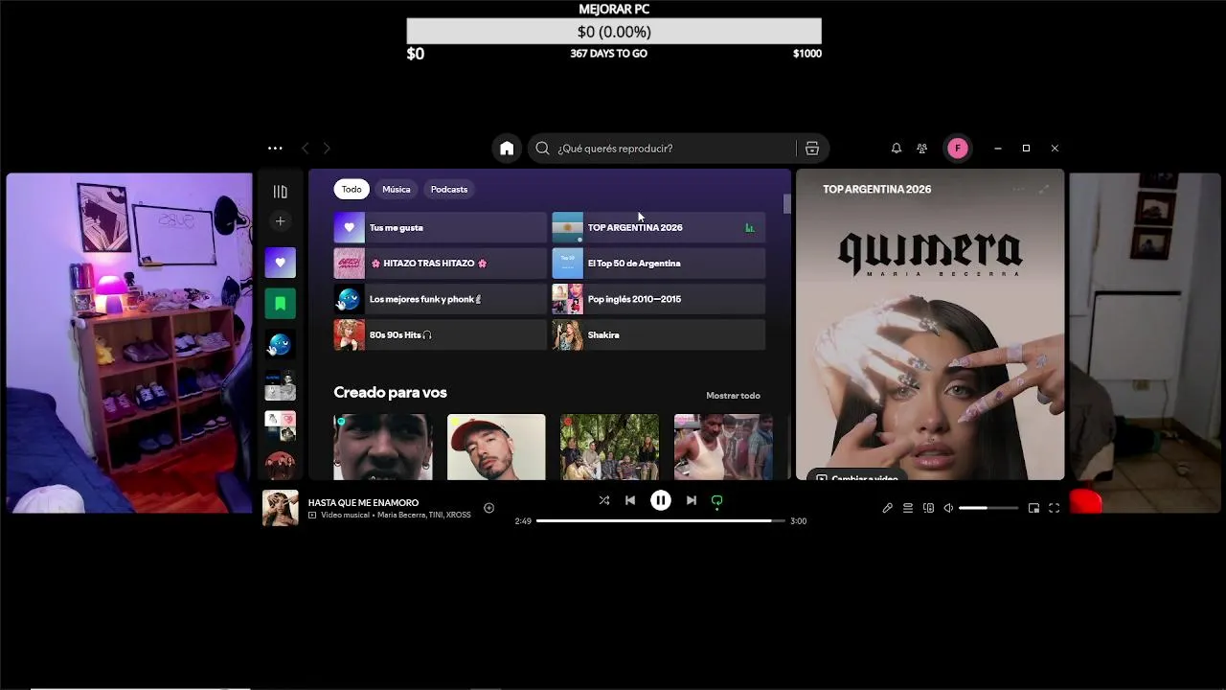This screenshot has width=1226, height=690.
Task: Open the first Creado para vos card
Action: coord(383,448)
